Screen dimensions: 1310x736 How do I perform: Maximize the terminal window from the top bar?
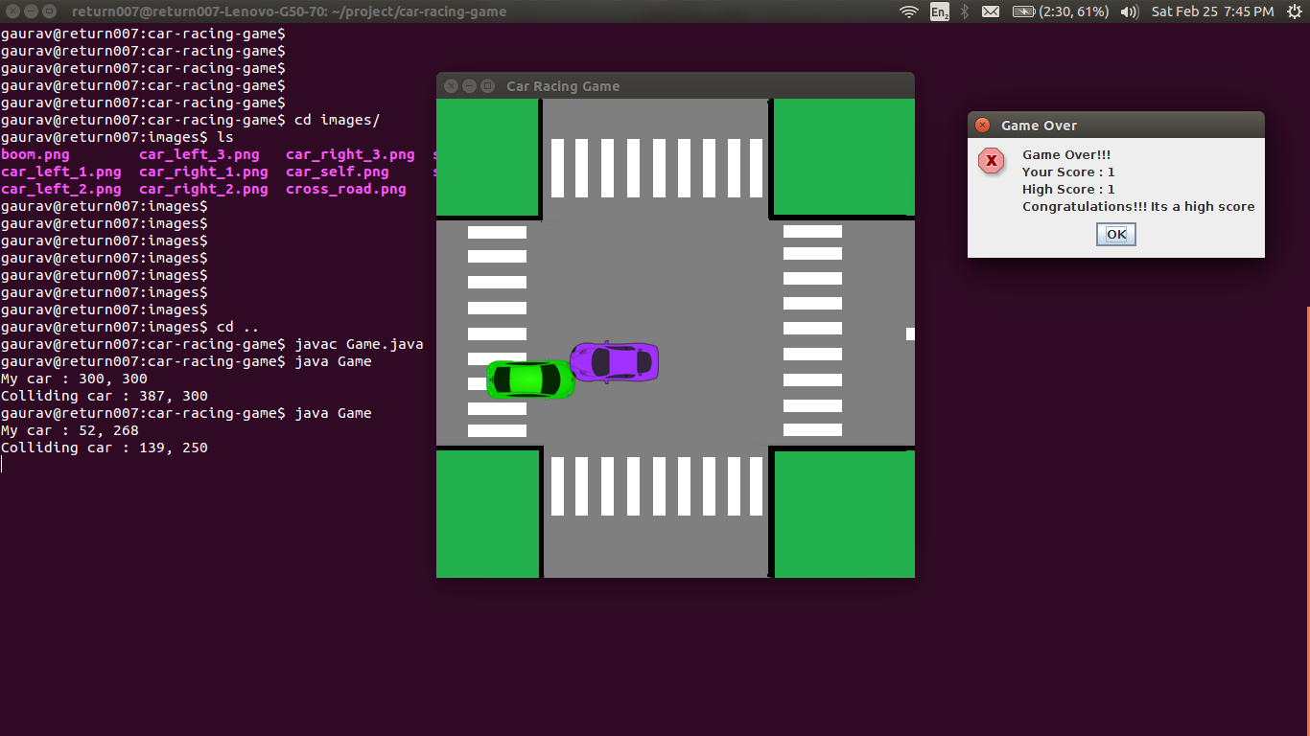49,11
